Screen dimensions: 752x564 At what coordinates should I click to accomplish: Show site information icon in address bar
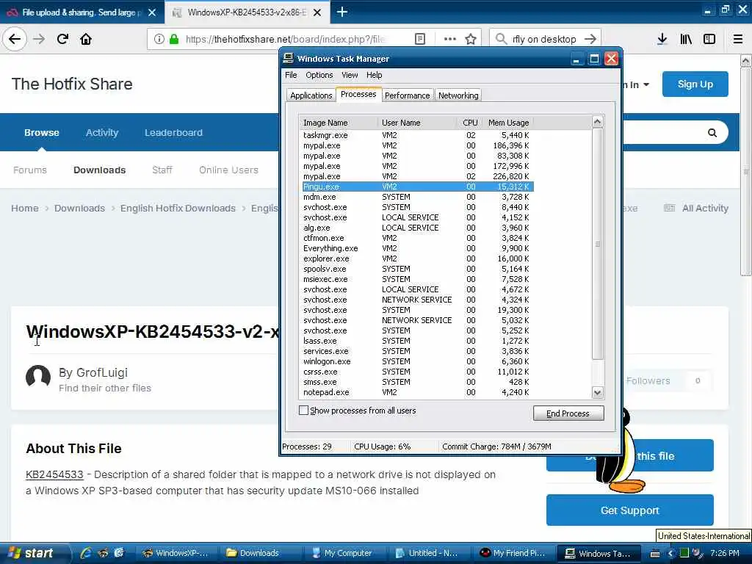tap(159, 39)
